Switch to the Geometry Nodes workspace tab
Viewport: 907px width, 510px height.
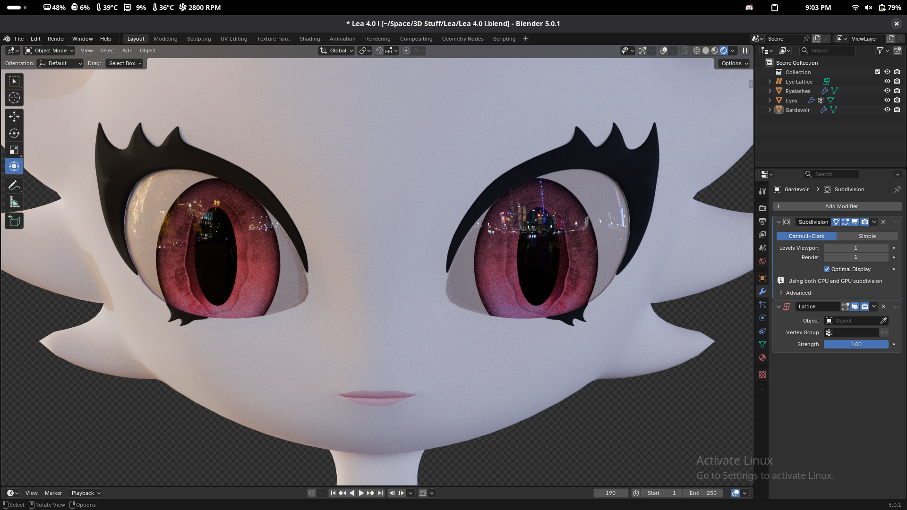click(x=462, y=39)
